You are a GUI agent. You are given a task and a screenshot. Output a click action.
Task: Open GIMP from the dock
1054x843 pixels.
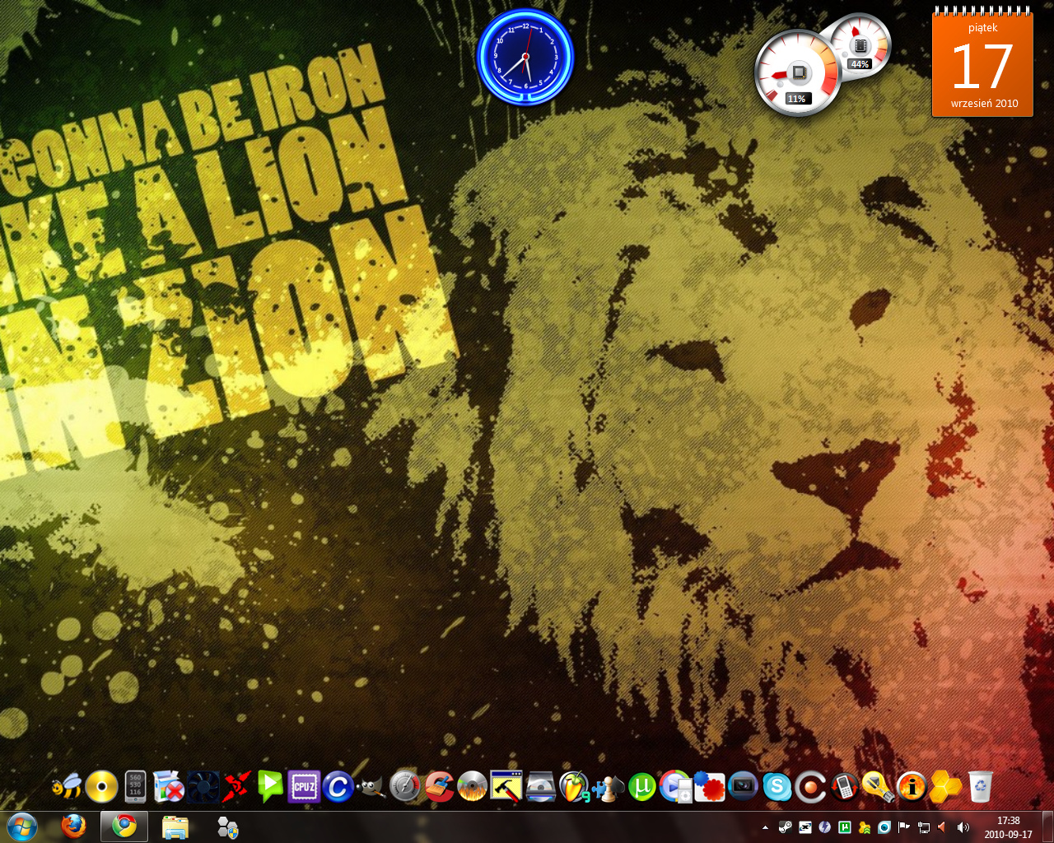click(371, 789)
